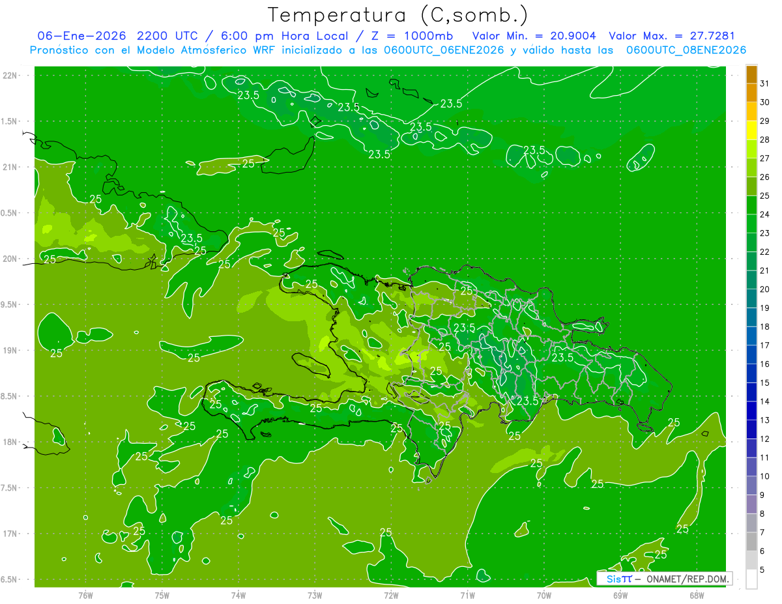Screen dimensions: 782x604
Task: Click legend value "10"
Action: pos(764,476)
